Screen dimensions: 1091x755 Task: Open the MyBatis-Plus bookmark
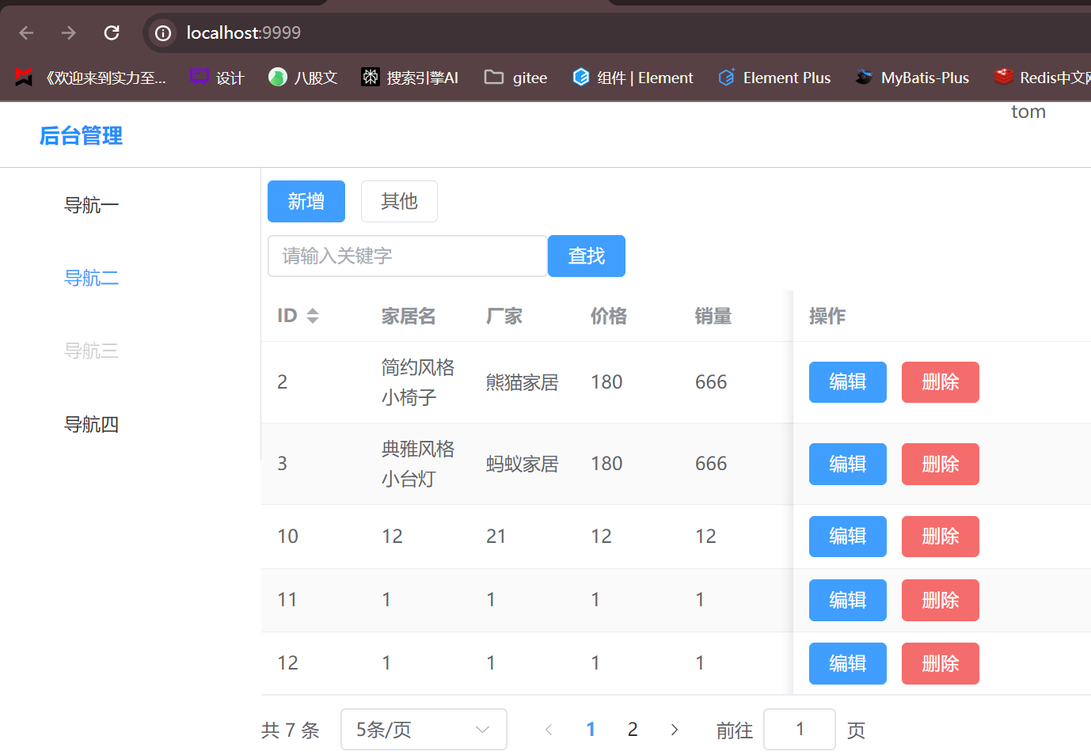click(x=912, y=78)
